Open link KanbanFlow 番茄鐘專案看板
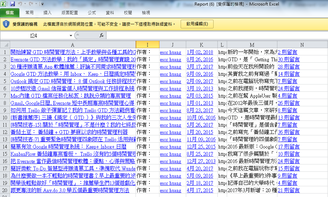This screenshot has height=197, width=328. [x=73, y=154]
